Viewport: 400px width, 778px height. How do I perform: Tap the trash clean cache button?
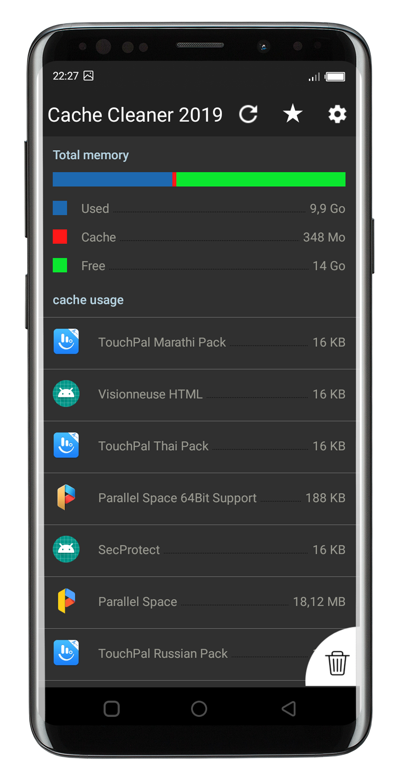point(337,663)
